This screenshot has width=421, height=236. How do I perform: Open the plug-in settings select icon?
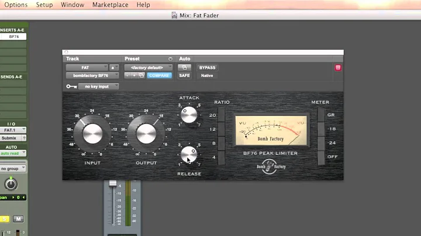pos(142,75)
